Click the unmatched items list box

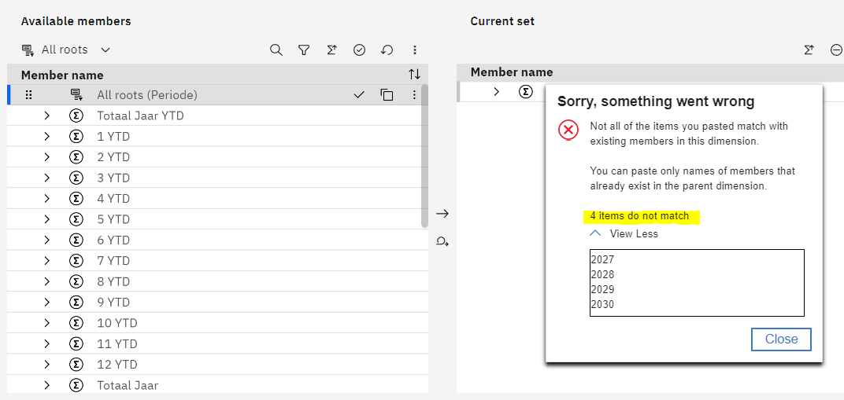697,282
